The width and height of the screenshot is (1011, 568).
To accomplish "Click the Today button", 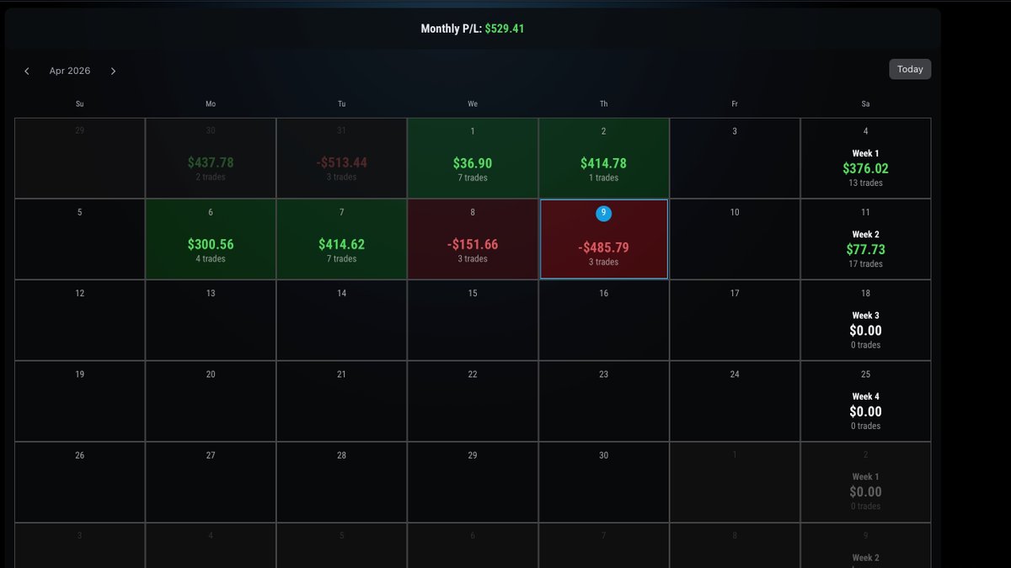I will 910,69.
